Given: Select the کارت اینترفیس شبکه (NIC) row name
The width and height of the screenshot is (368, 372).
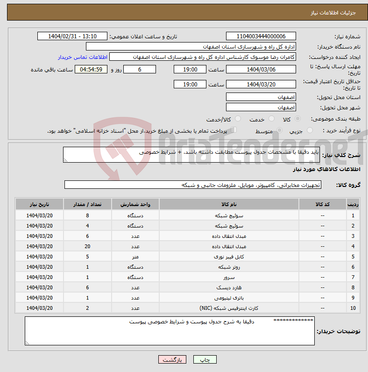Looking at the screenshot, I should point(229,308).
